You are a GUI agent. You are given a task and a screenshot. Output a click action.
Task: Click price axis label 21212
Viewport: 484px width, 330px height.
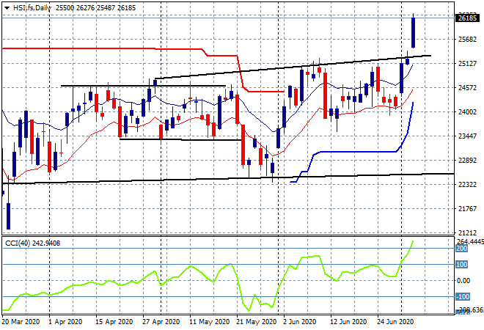point(468,232)
